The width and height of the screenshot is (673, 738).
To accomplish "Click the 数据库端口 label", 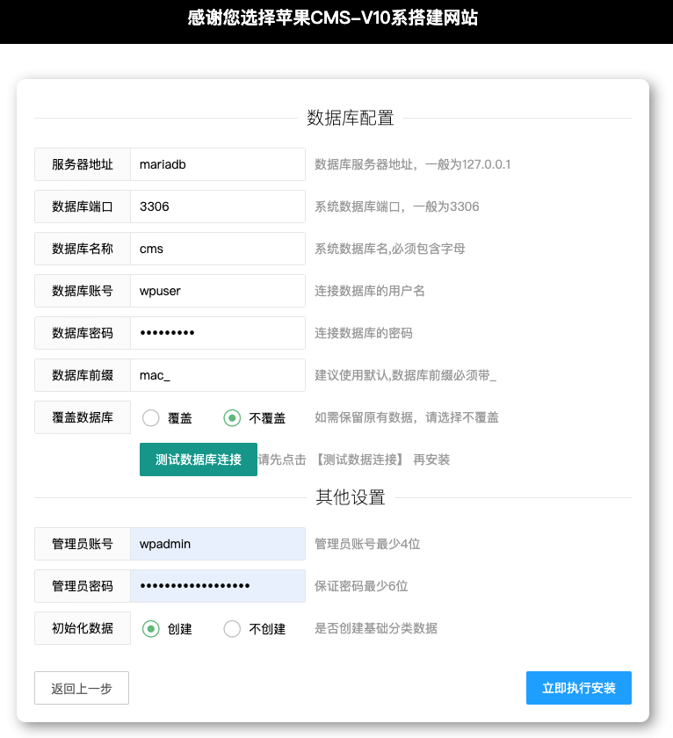I will pyautogui.click(x=83, y=206).
